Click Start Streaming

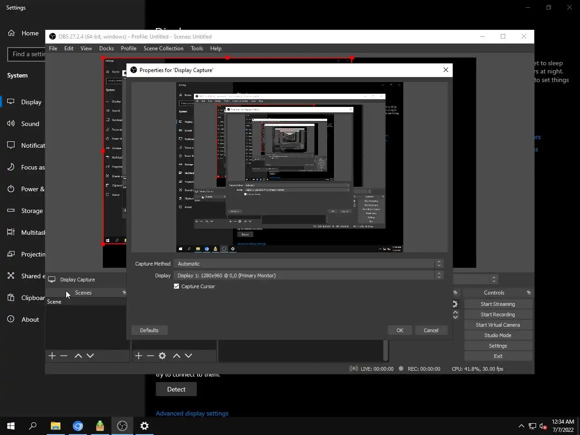[x=498, y=304]
